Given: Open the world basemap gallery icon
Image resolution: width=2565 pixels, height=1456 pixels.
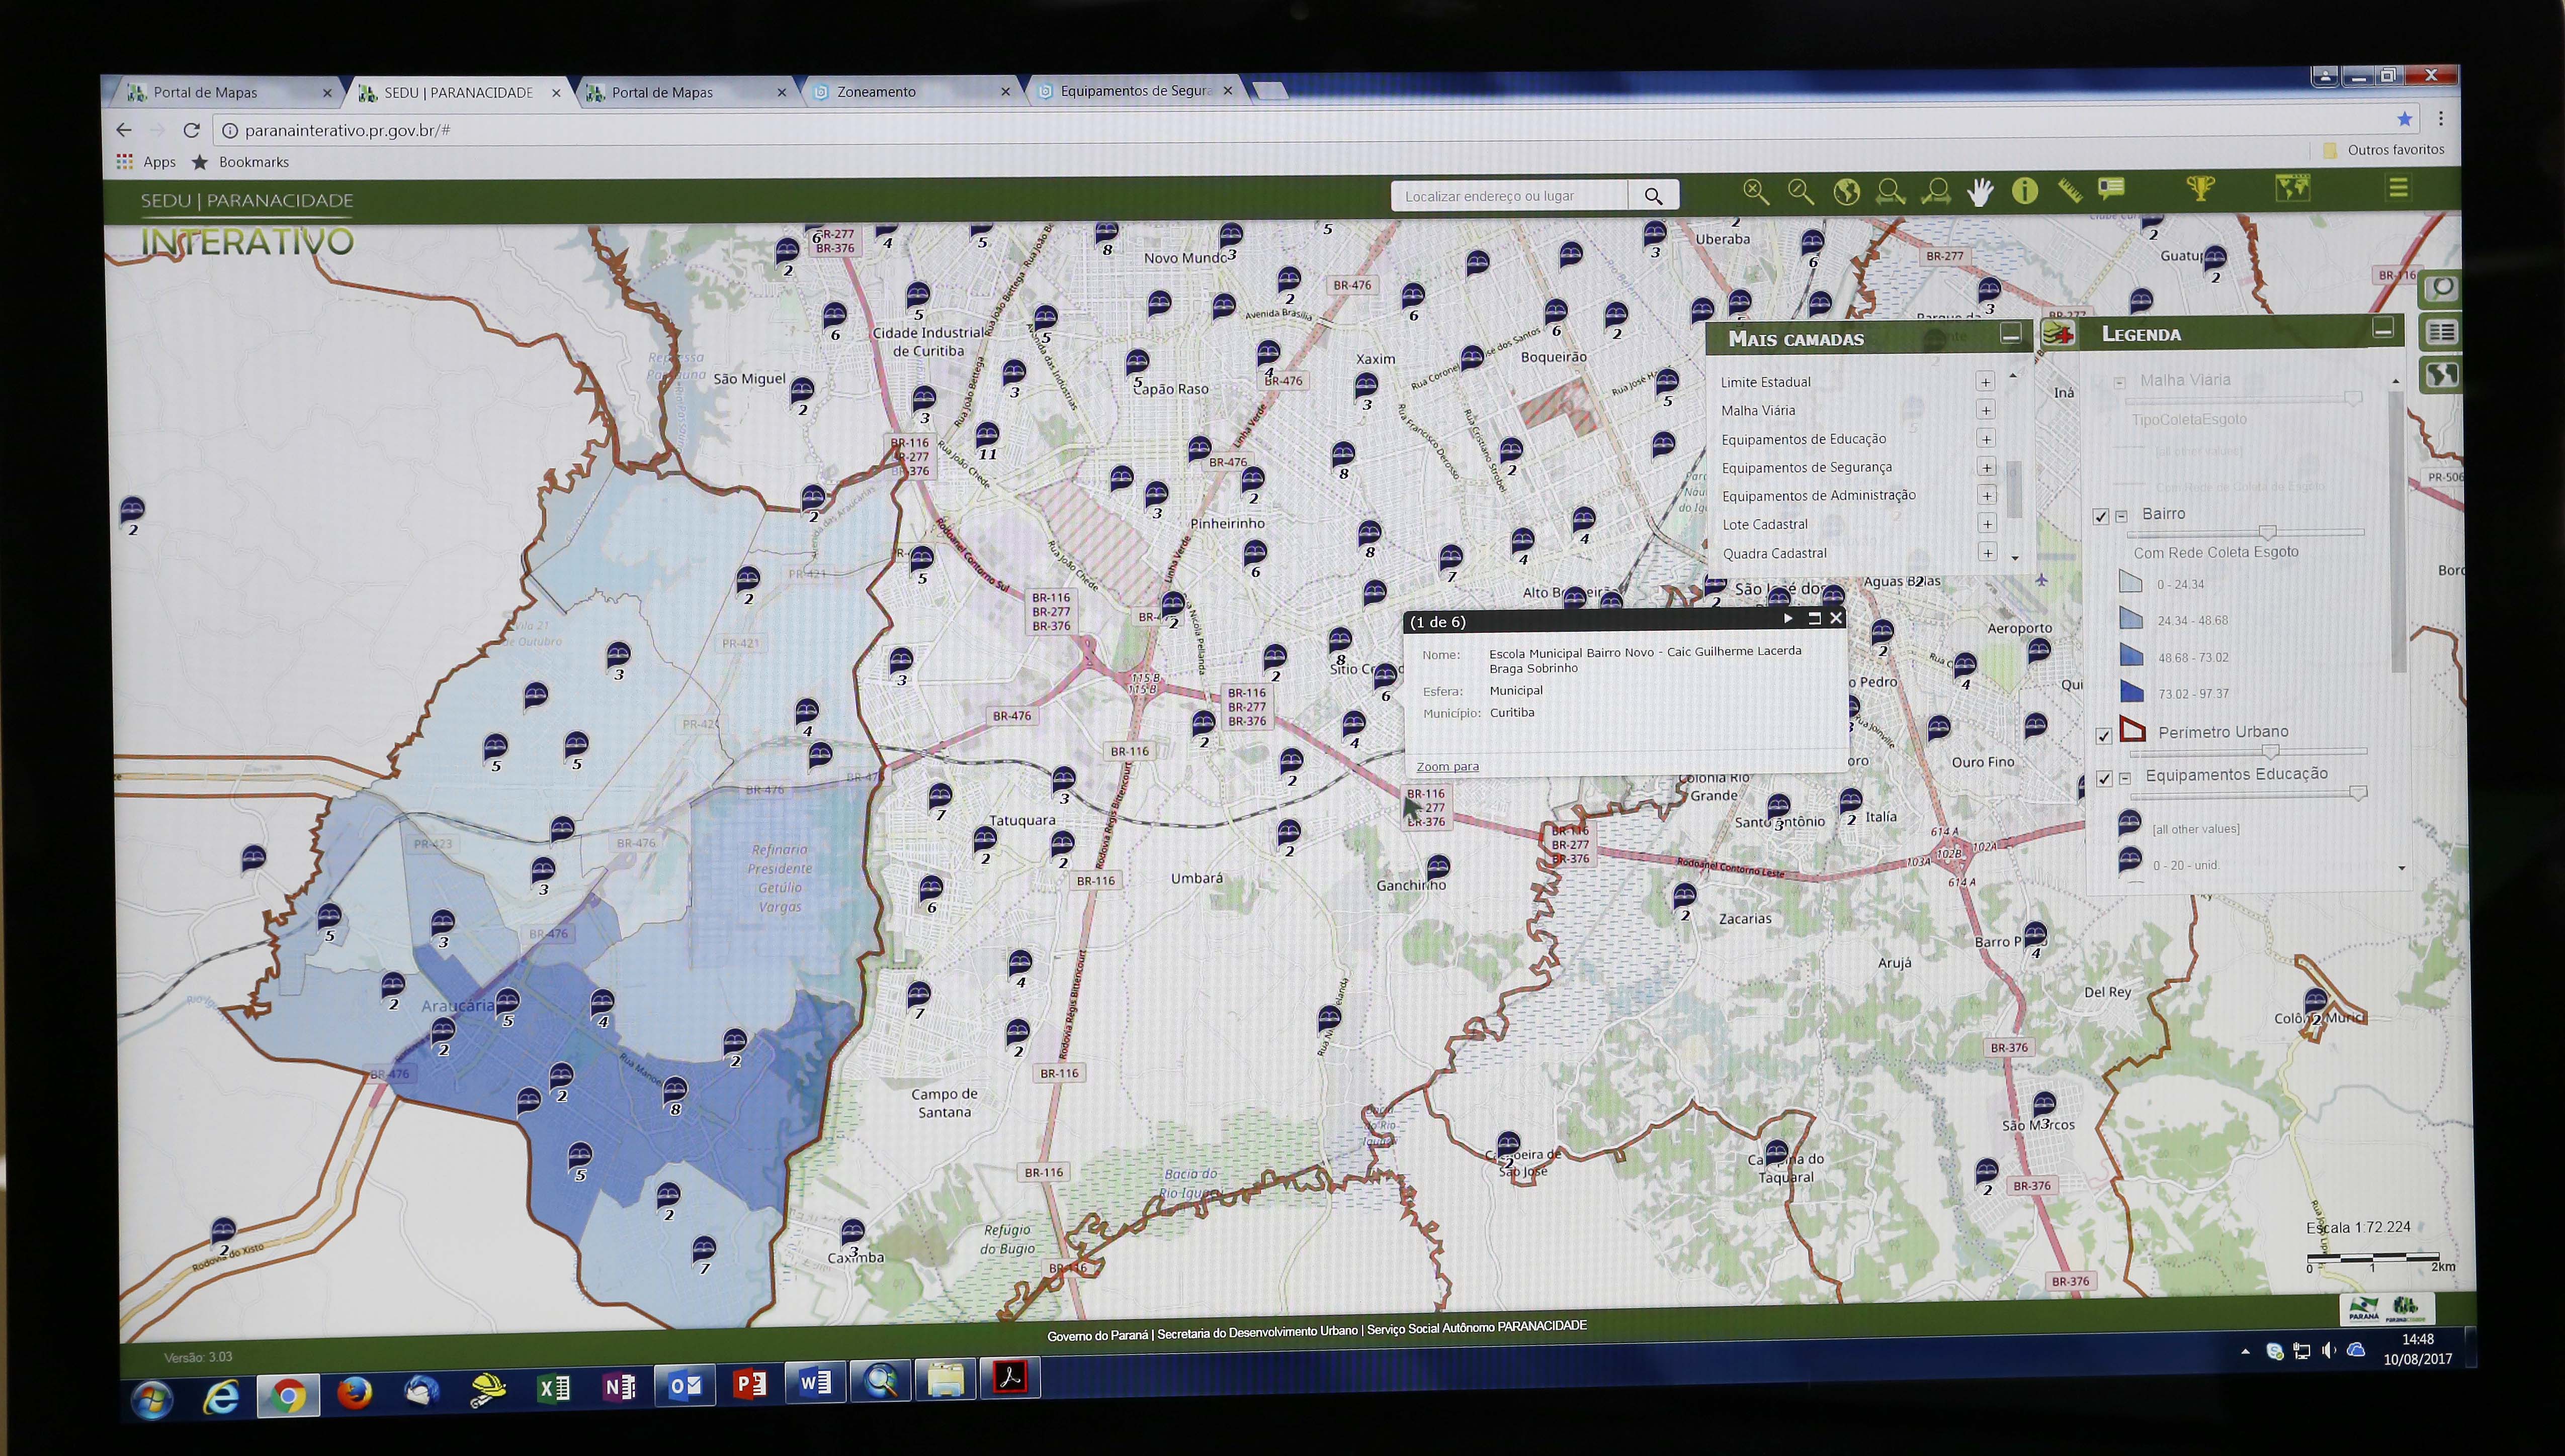Looking at the screenshot, I should point(2292,188).
